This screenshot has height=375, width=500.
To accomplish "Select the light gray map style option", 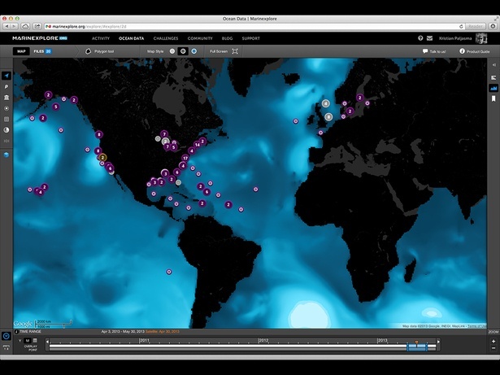I will pyautogui.click(x=172, y=51).
